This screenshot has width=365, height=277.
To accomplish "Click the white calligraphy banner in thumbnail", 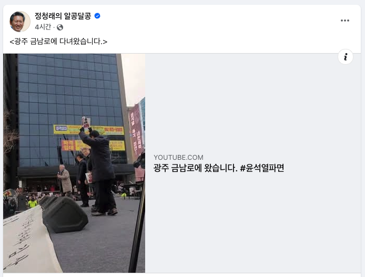I will 28,242.
